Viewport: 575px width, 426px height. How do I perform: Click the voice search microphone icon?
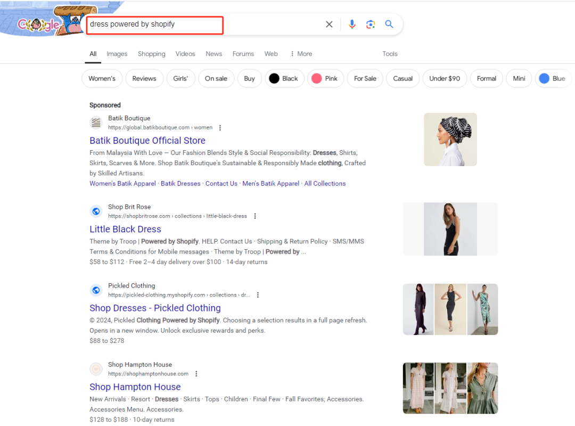coord(351,24)
